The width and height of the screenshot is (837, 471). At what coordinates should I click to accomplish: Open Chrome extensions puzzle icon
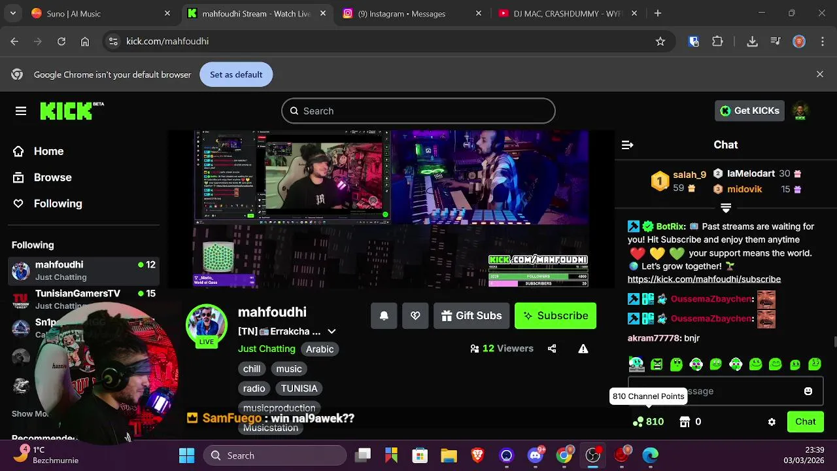(717, 41)
